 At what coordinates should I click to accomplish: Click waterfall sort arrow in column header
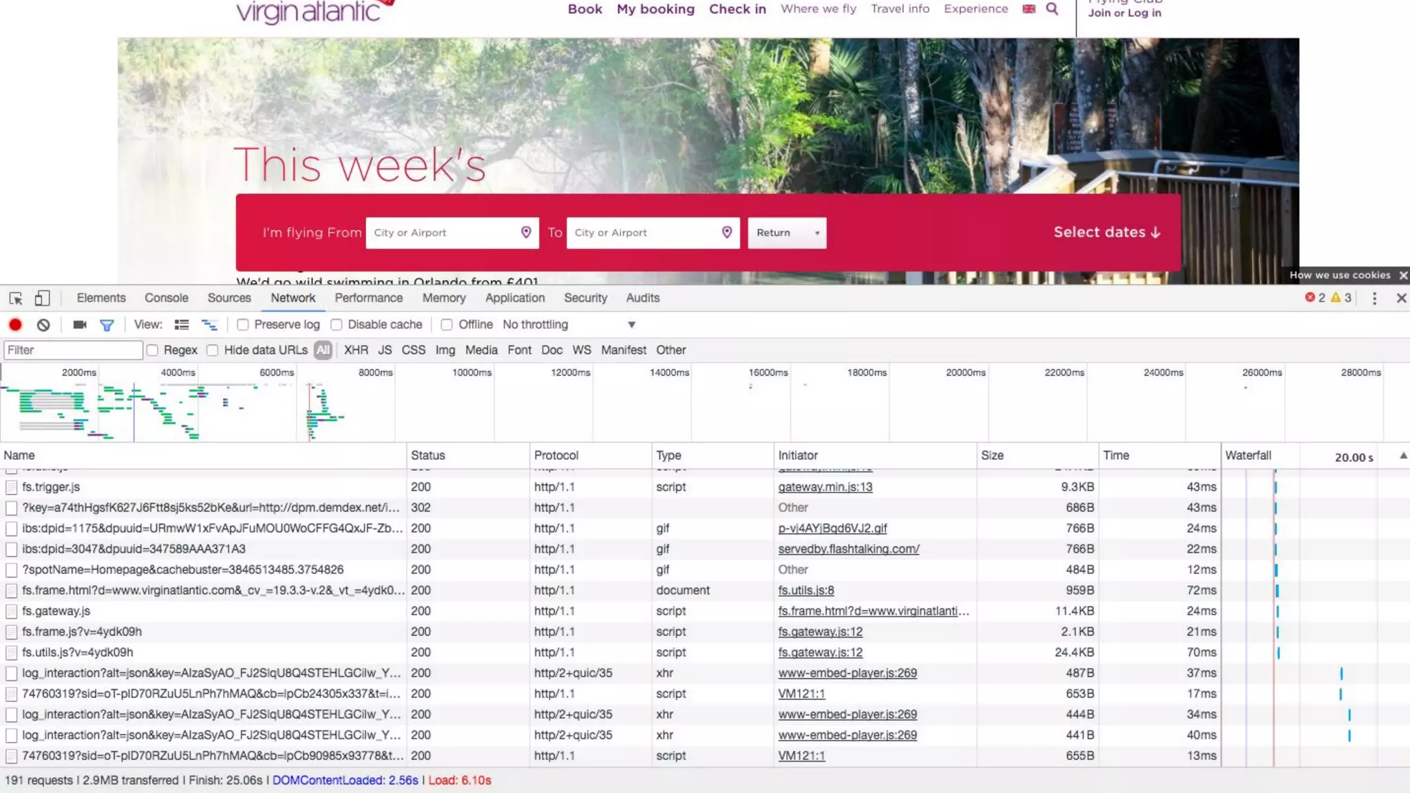click(1402, 456)
